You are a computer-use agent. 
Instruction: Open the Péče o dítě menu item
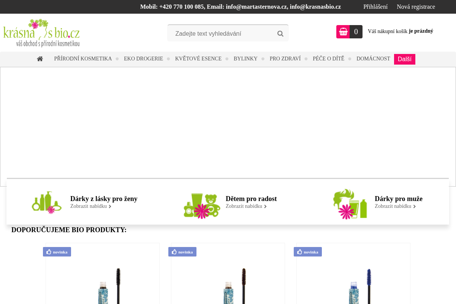(328, 59)
